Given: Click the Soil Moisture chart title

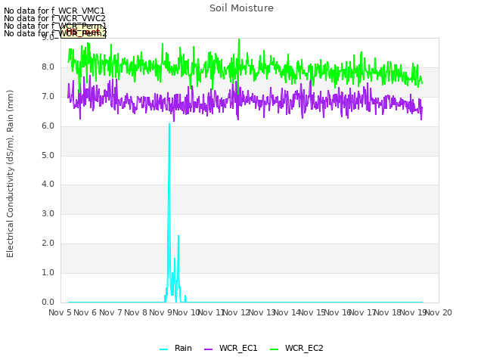Looking at the screenshot, I should [241, 8].
